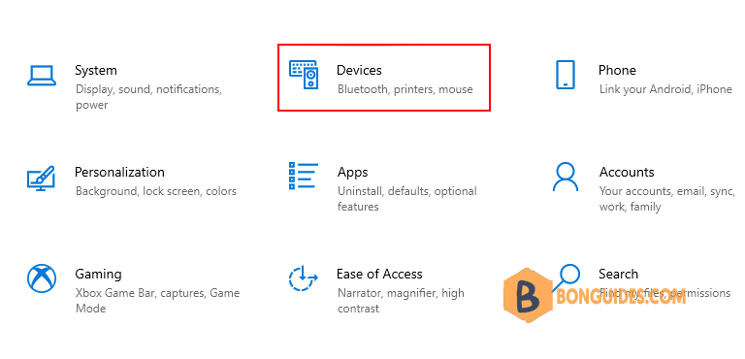The width and height of the screenshot is (745, 359).
Task: Click the Accounts person icon
Action: pos(566,177)
